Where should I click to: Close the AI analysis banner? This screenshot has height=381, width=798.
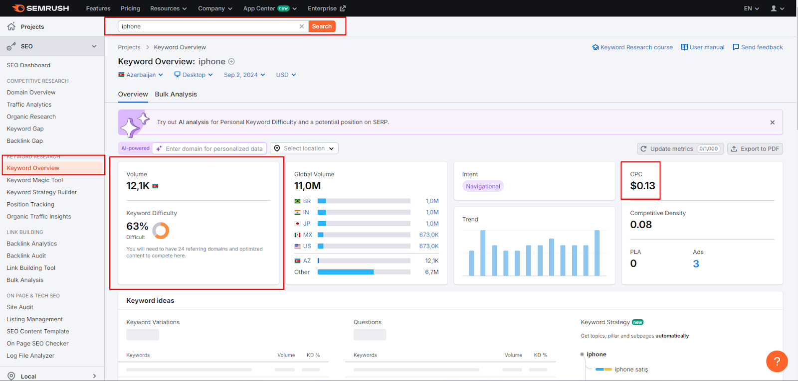pyautogui.click(x=772, y=123)
